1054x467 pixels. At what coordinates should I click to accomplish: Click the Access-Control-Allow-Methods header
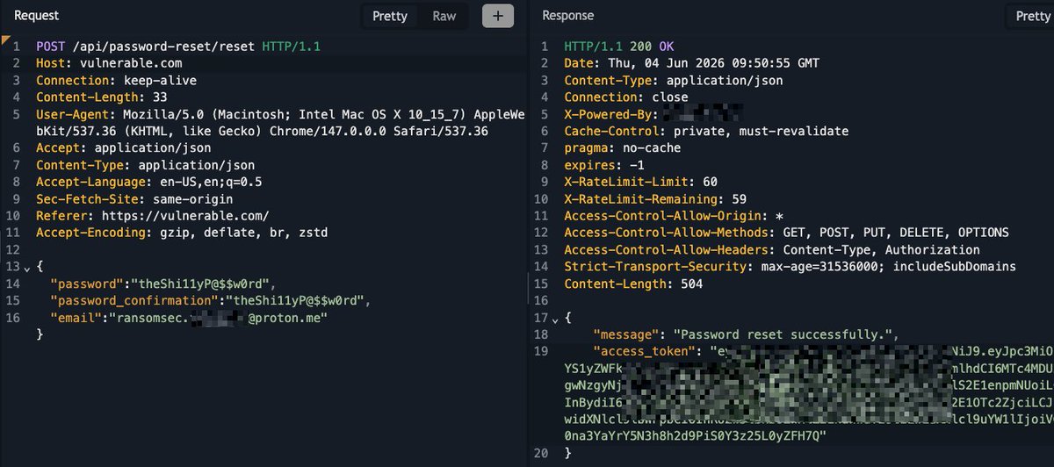click(x=786, y=233)
